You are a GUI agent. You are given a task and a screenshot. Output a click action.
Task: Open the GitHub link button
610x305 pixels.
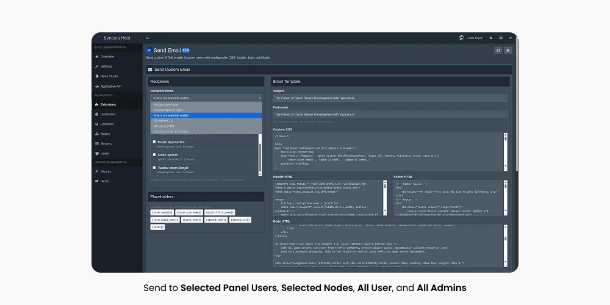click(498, 50)
